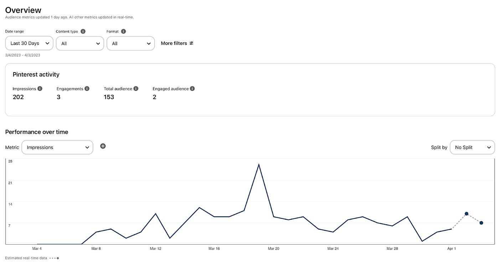Click the last estimated data point dot
The image size is (499, 262).
coord(481,223)
